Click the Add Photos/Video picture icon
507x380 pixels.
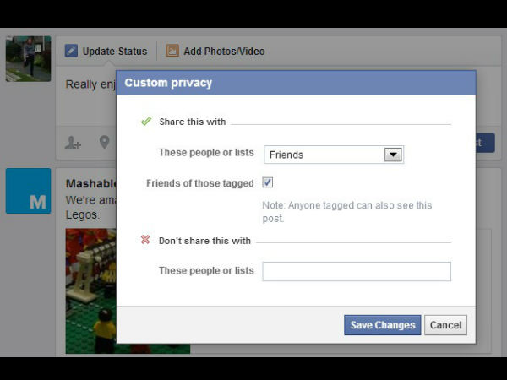click(x=172, y=51)
